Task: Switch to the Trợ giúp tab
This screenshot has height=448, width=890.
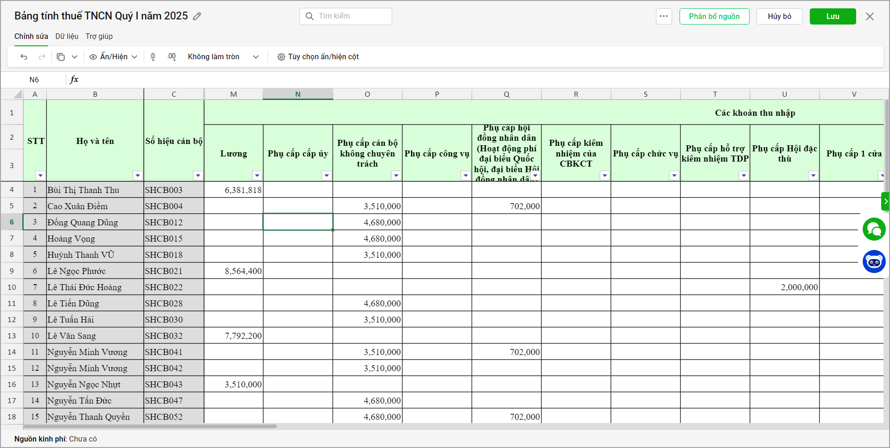Action: click(x=99, y=36)
